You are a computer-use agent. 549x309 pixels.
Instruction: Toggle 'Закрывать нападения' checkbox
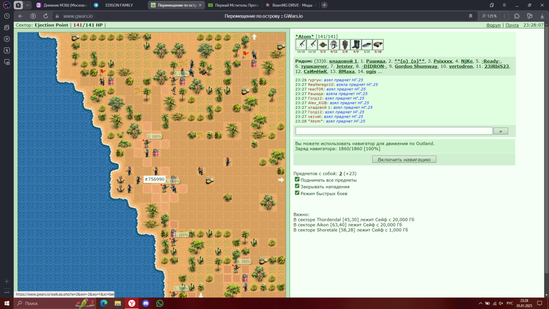tap(297, 186)
